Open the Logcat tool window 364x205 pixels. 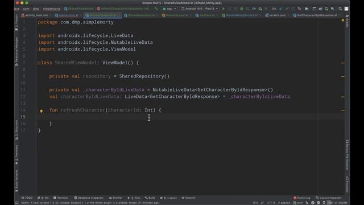click(x=168, y=198)
